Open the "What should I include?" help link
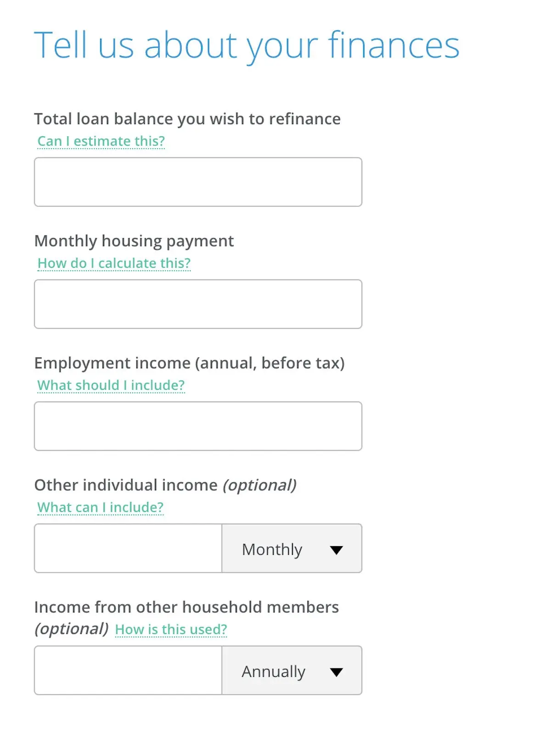 point(111,385)
